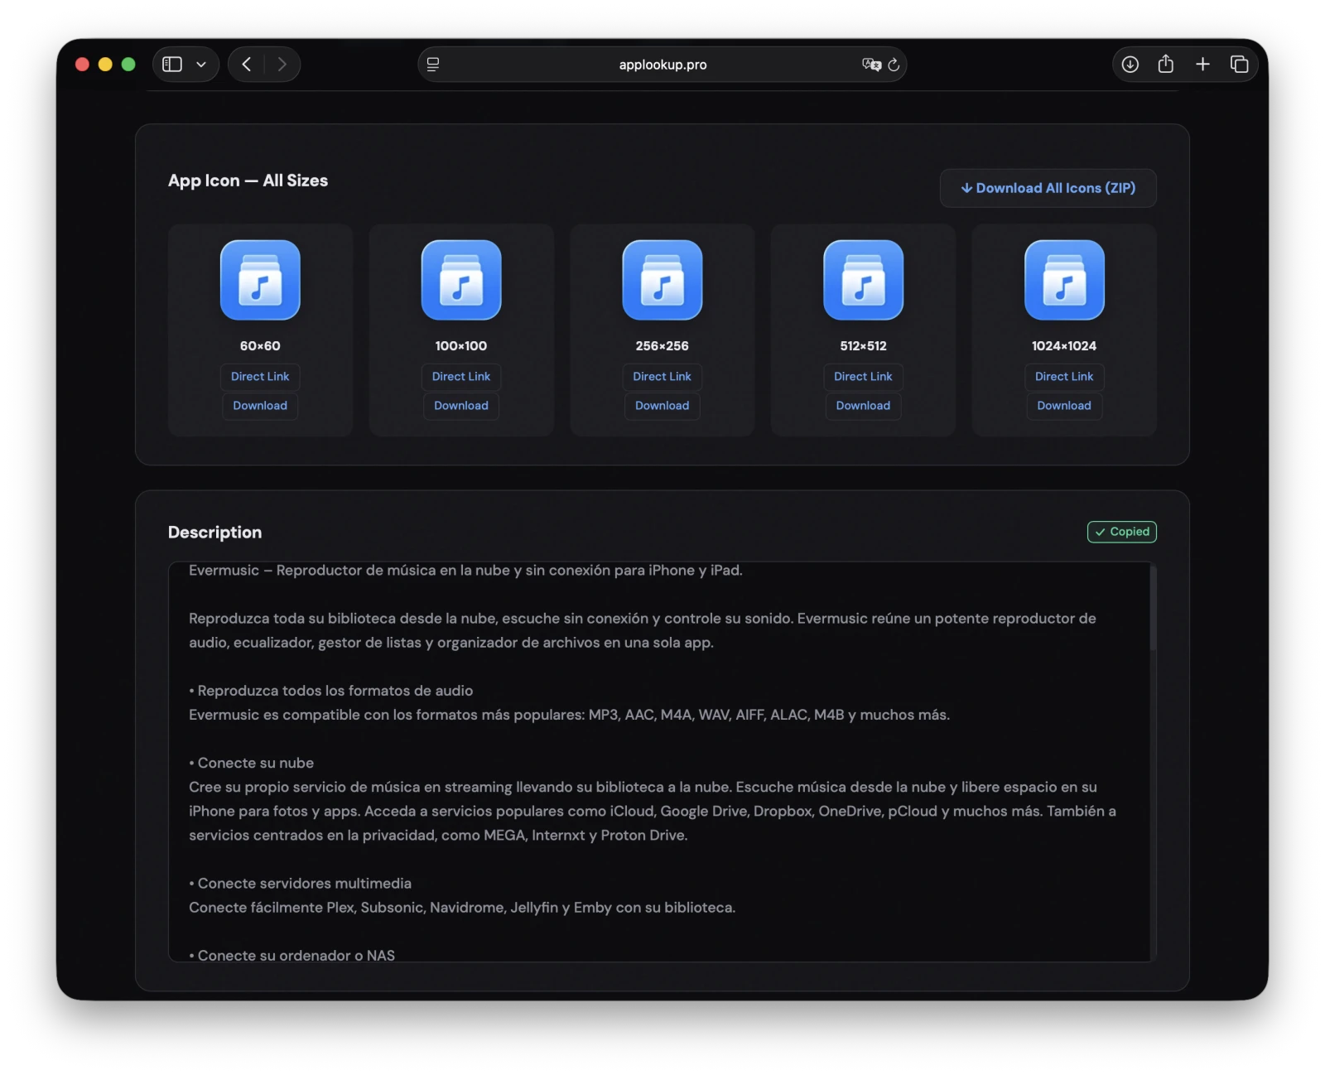Focus the applookup.pro address bar
The width and height of the screenshot is (1325, 1075).
point(662,65)
